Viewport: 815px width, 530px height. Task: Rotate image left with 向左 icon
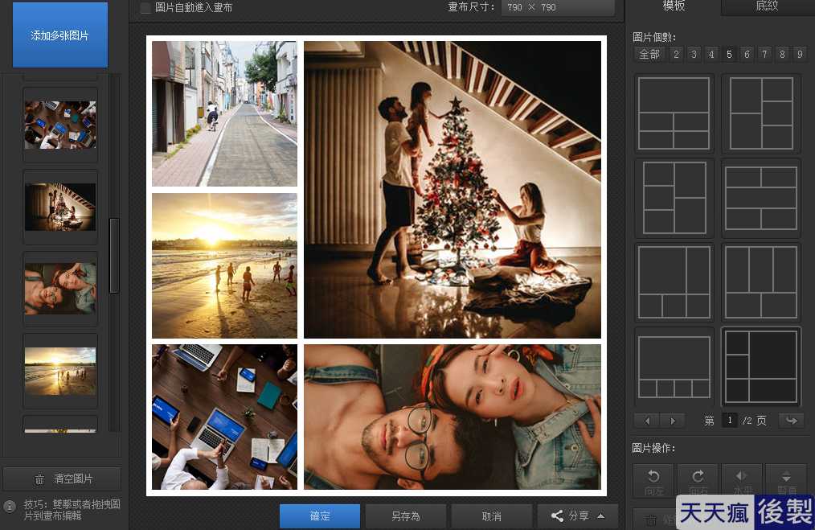pos(653,481)
